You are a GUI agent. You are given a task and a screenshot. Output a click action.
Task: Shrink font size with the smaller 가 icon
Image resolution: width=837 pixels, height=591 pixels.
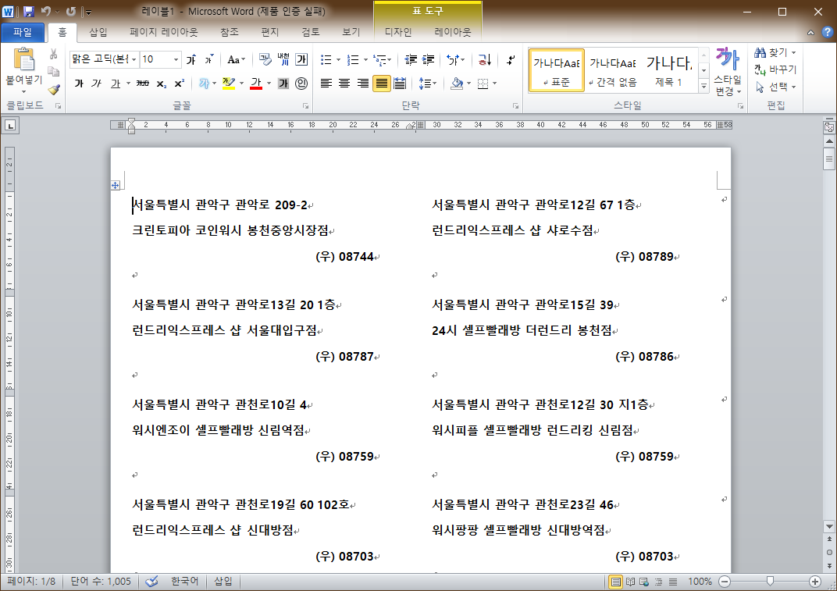[x=208, y=59]
